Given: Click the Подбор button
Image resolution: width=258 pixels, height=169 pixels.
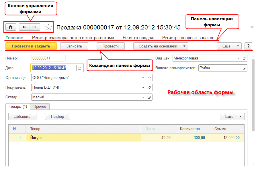Looking at the screenshot, I should (x=57, y=116).
